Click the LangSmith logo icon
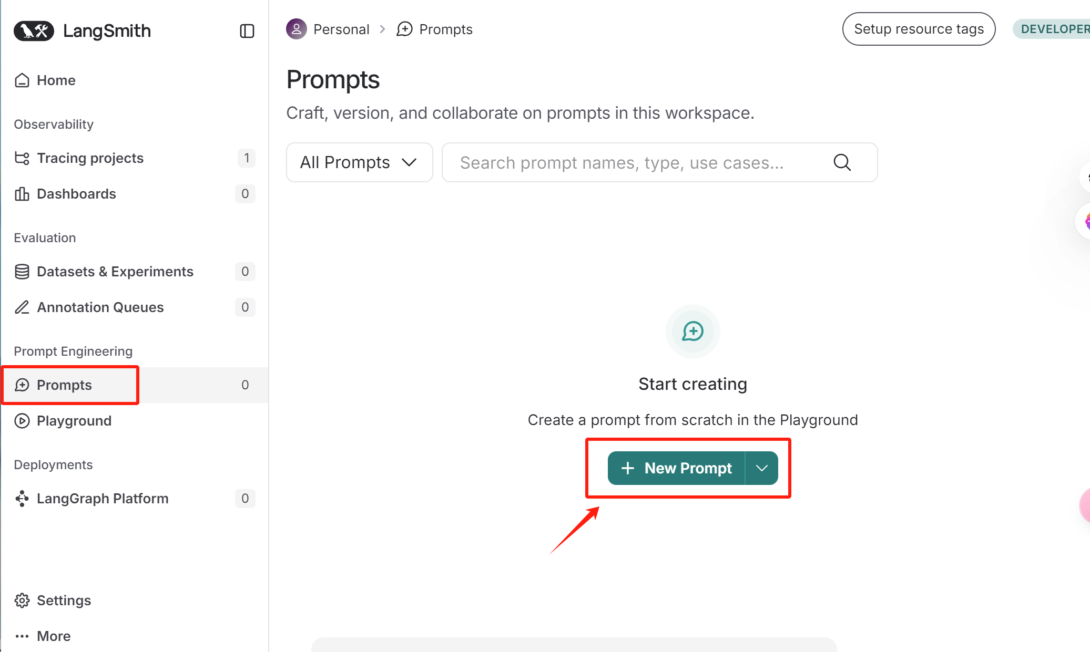This screenshot has height=652, width=1090. click(x=34, y=31)
